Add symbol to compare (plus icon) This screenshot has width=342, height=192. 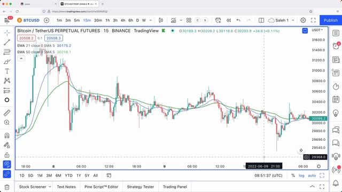pos(46,20)
